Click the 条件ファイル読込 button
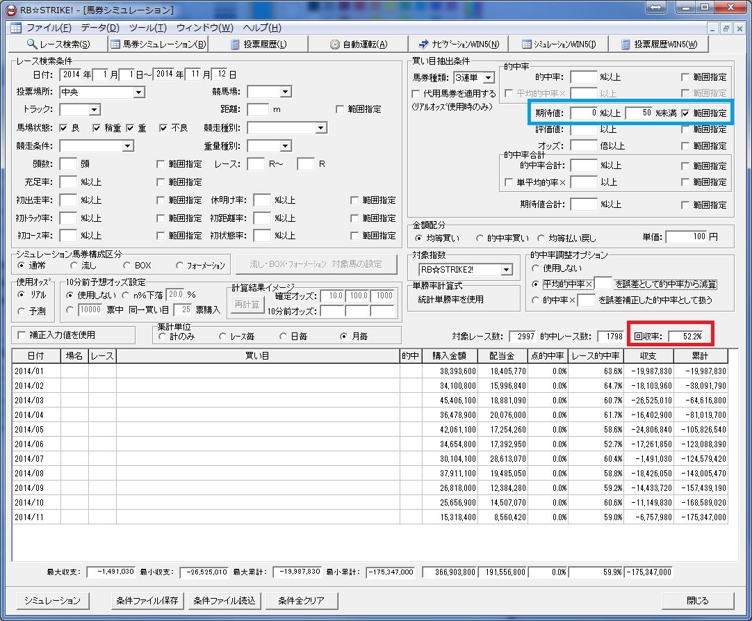Viewport: 752px width, 621px height. (224, 600)
